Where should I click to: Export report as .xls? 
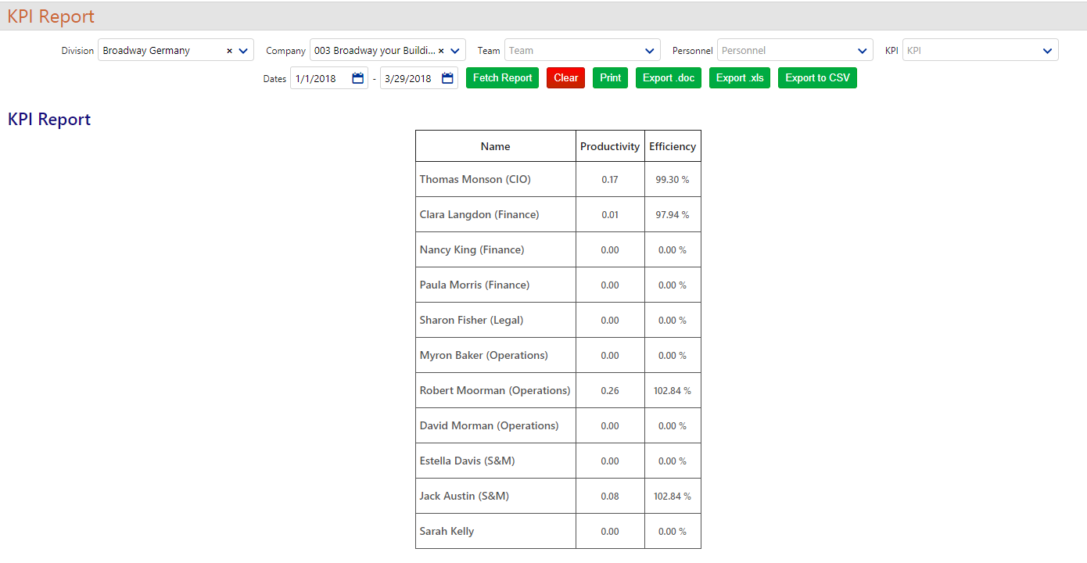point(740,78)
